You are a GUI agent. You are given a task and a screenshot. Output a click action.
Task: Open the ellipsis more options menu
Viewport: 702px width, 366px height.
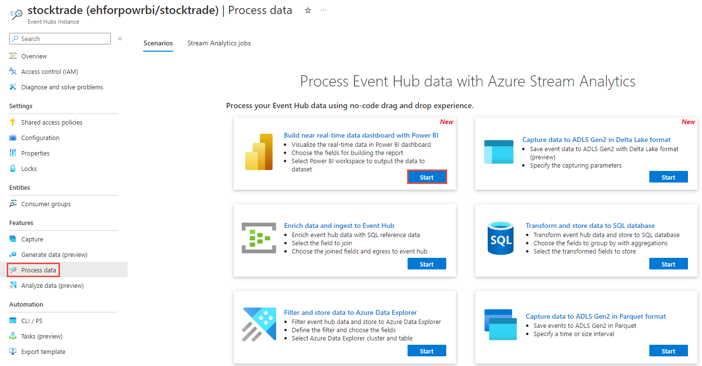pos(323,10)
